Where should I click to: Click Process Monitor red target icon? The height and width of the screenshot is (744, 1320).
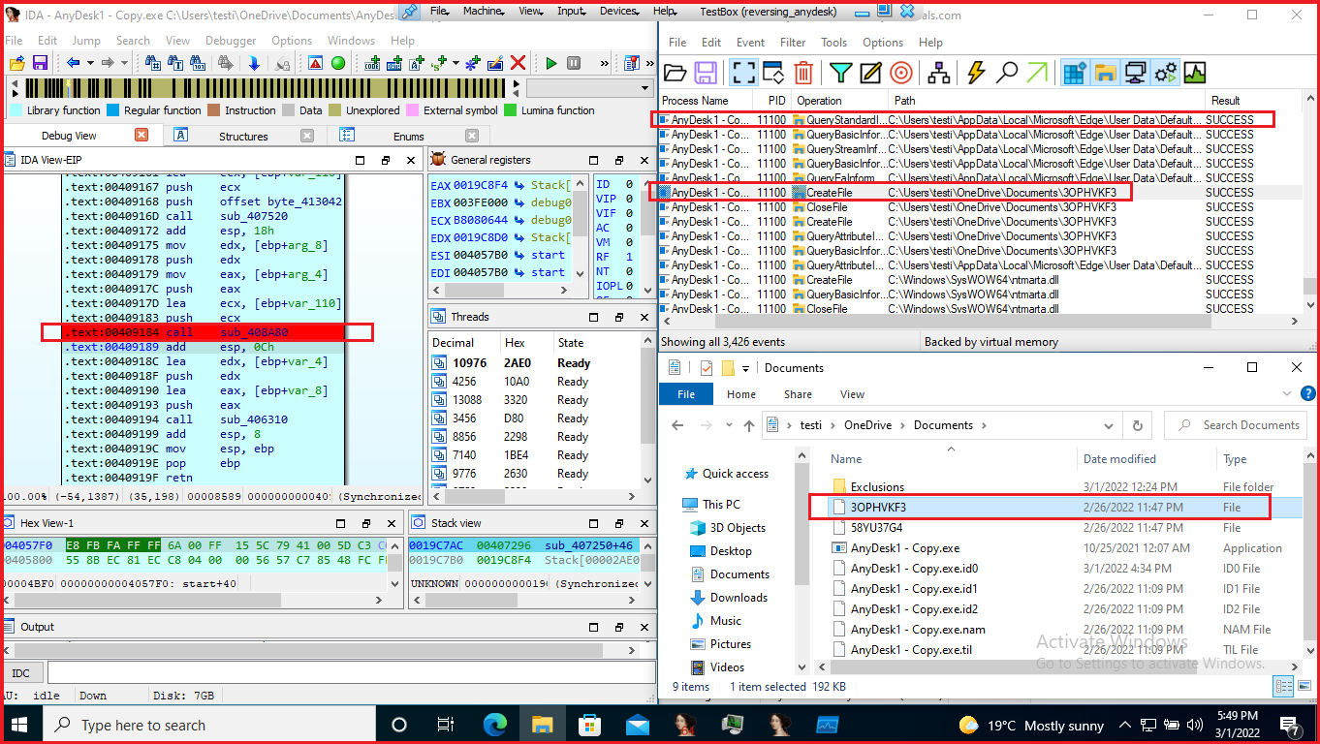point(901,73)
